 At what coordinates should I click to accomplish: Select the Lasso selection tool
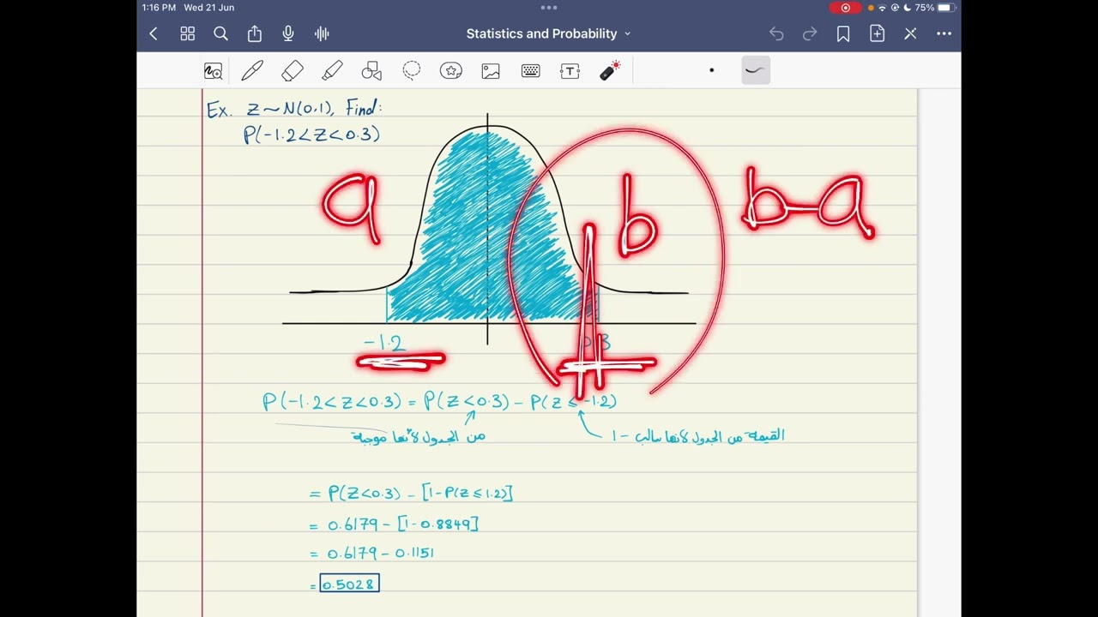412,71
